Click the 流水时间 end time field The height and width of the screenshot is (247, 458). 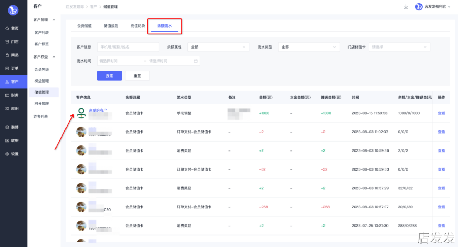click(170, 61)
